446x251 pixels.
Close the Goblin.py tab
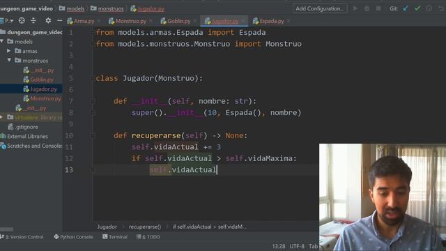pyautogui.click(x=195, y=21)
